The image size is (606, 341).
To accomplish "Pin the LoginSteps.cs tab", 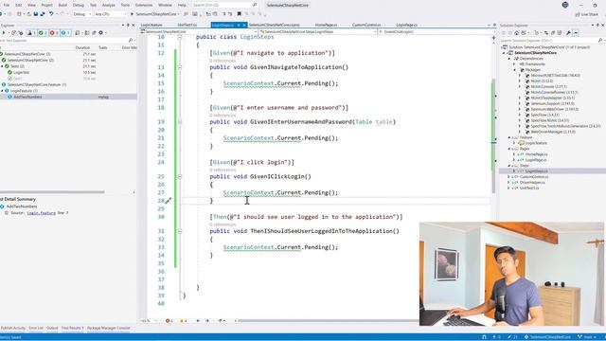I will tap(239, 25).
